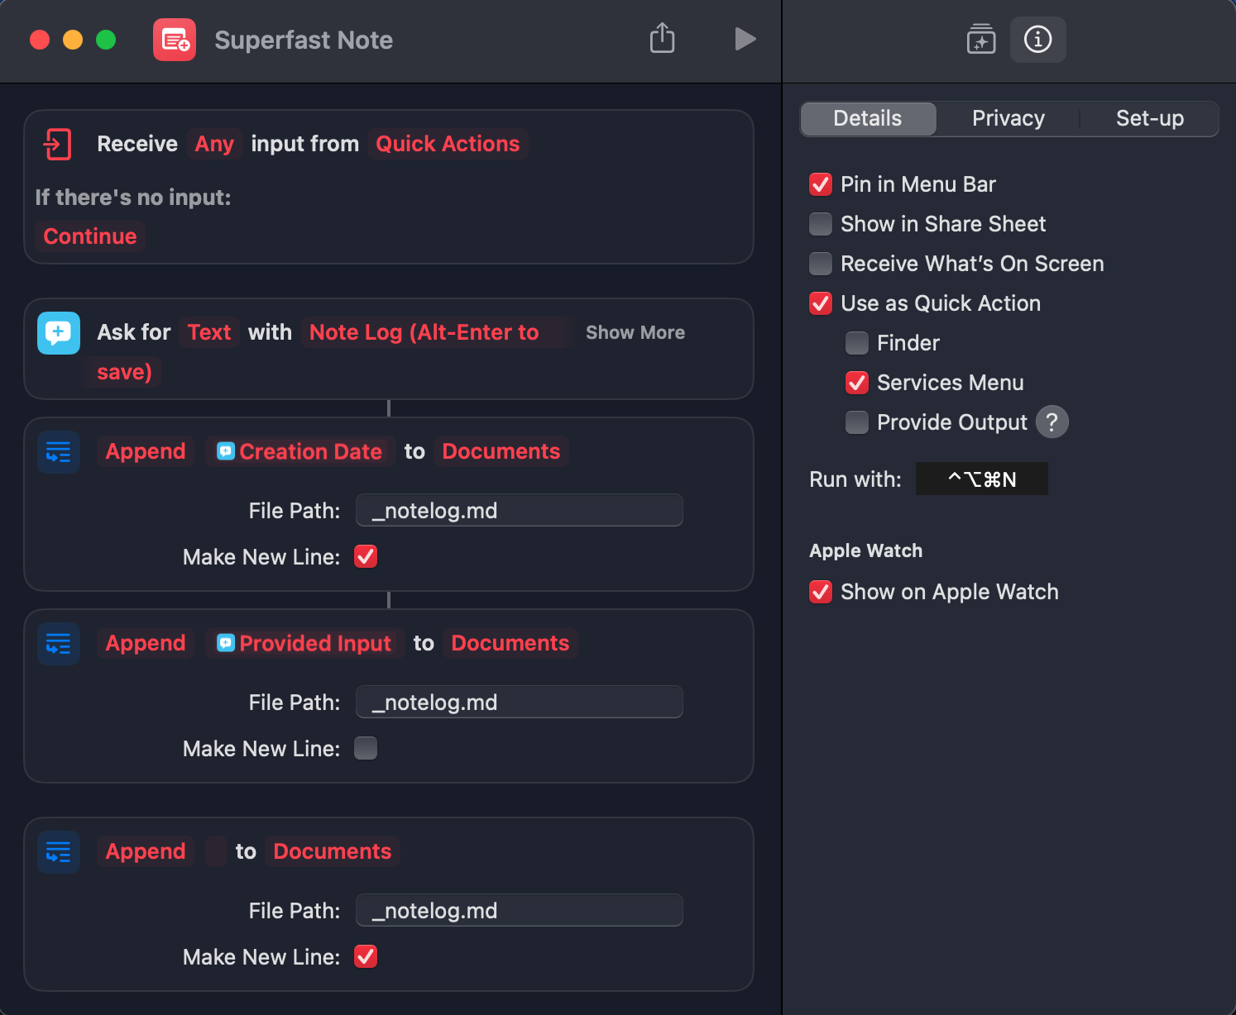Screen dimensions: 1236x1015
Task: Change Documents folder in the last action
Action: point(333,851)
